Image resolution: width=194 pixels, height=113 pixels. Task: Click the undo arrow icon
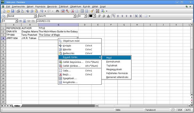coord(42,11)
